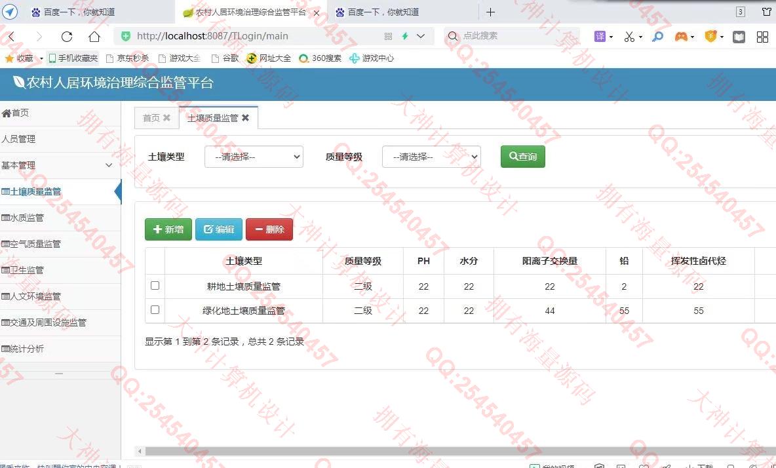The height and width of the screenshot is (468, 776).
Task: Close the 农村人居环境治理 browser tab
Action: [317, 13]
